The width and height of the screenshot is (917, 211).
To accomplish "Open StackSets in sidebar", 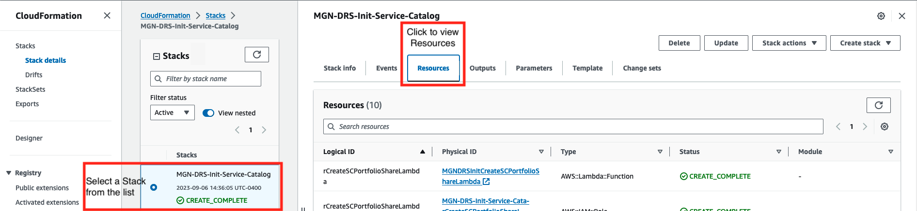I will (30, 89).
